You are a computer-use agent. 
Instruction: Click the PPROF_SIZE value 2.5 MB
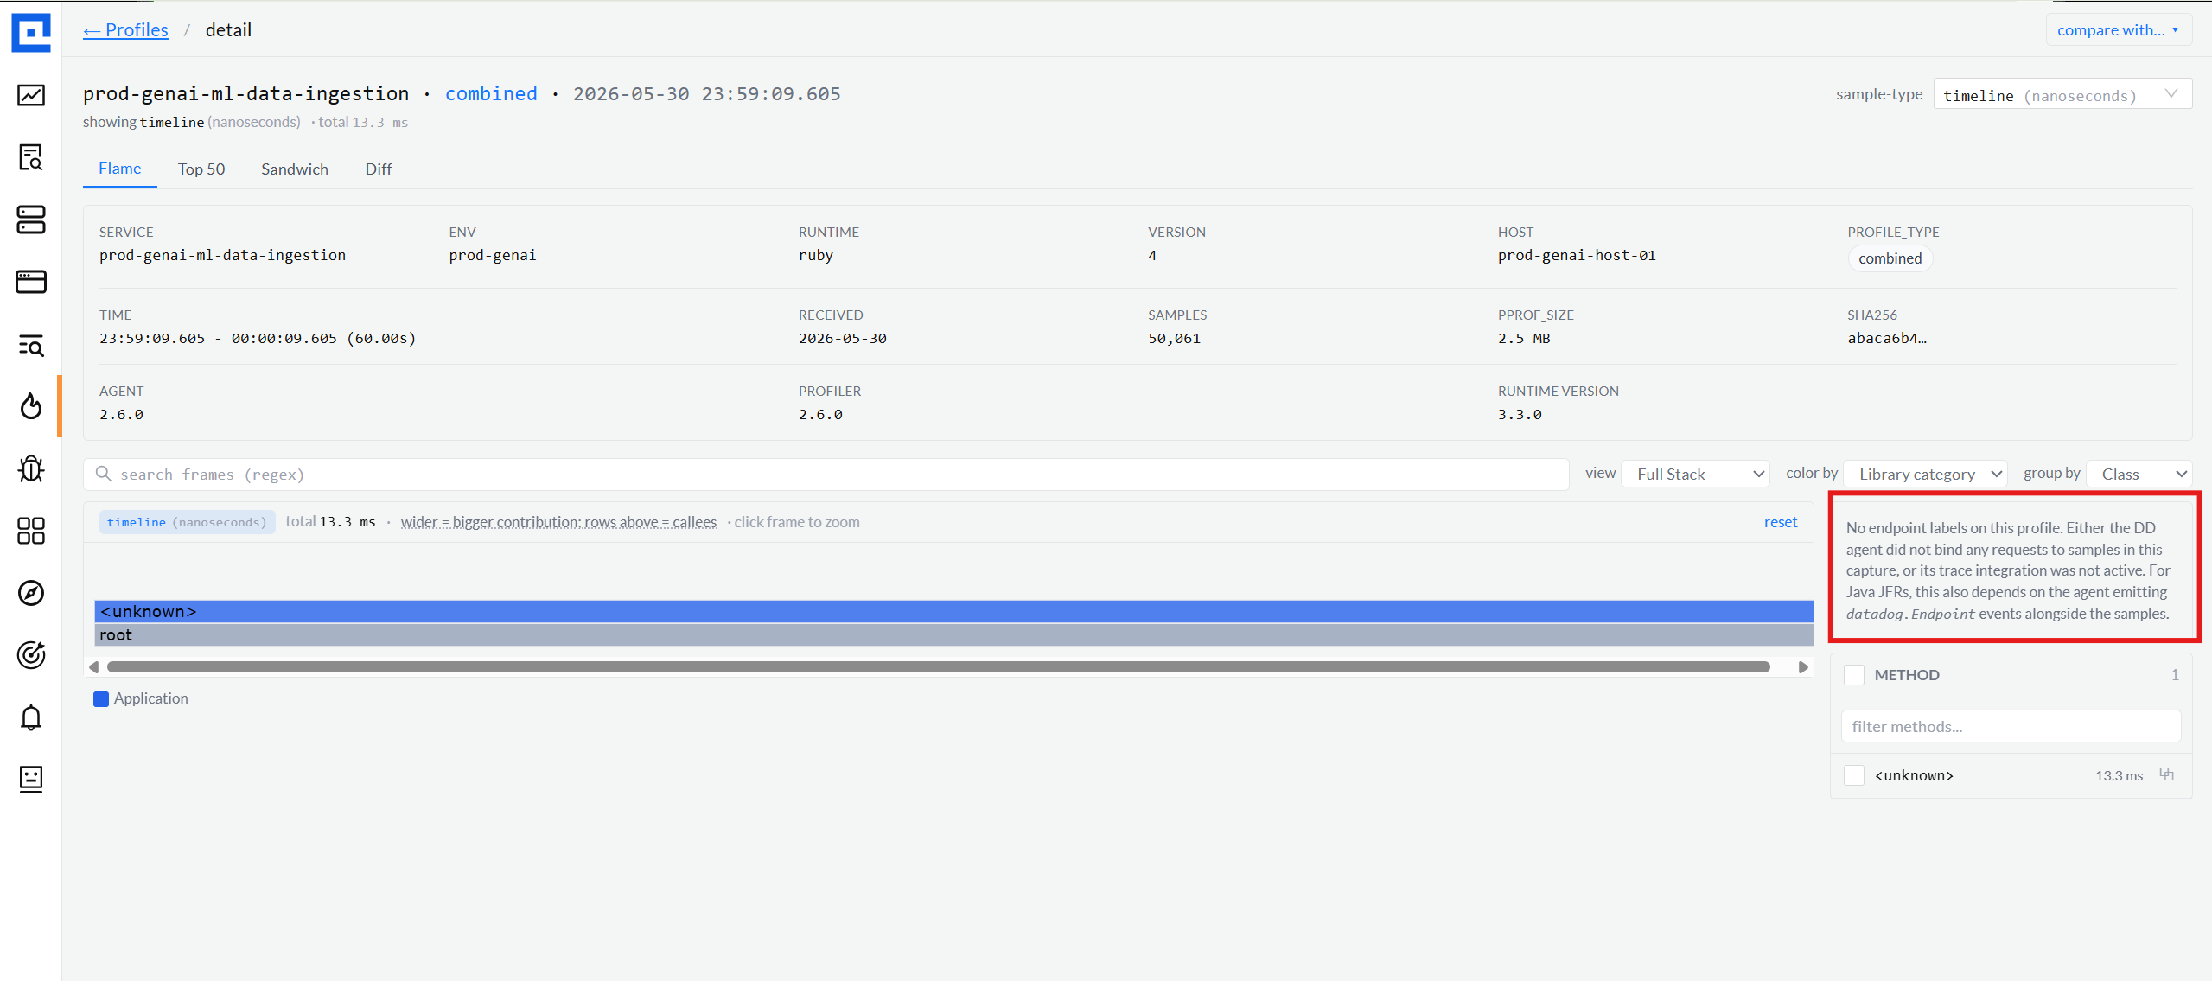(1524, 338)
